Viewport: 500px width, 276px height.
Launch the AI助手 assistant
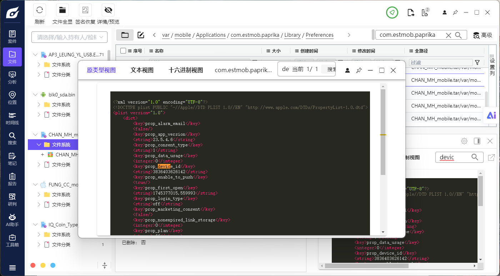12,220
